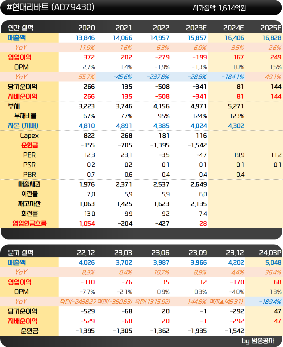Click the 재고자산 row label
283x347 pixels.
[x=29, y=204]
